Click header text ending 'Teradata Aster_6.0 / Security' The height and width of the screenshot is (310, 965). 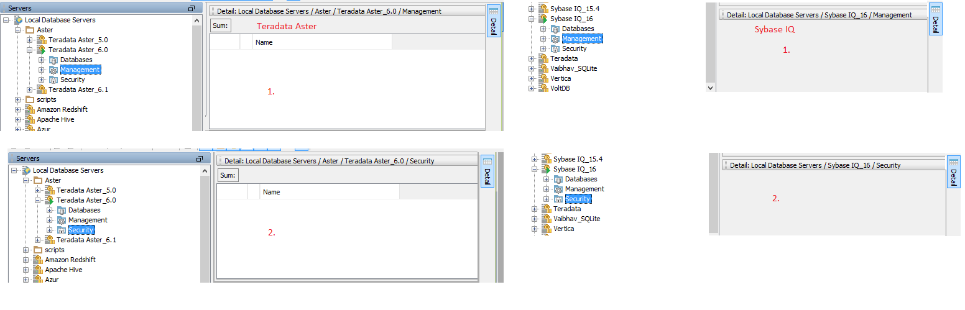(329, 161)
